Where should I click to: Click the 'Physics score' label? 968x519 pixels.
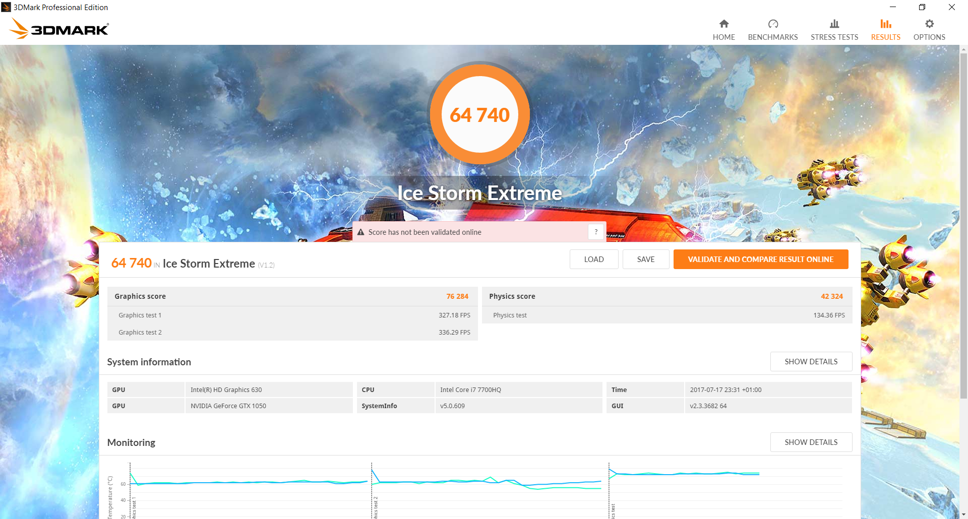pyautogui.click(x=512, y=296)
